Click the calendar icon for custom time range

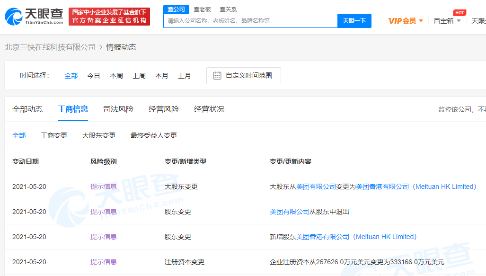(x=217, y=76)
